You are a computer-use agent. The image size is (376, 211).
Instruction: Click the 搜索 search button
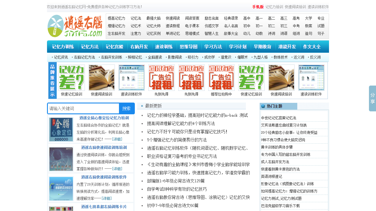tap(127, 108)
